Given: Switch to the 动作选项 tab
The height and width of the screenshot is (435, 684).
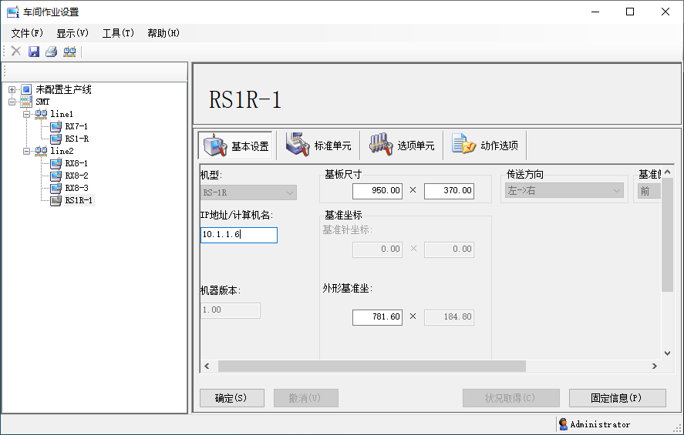Looking at the screenshot, I should 484,146.
